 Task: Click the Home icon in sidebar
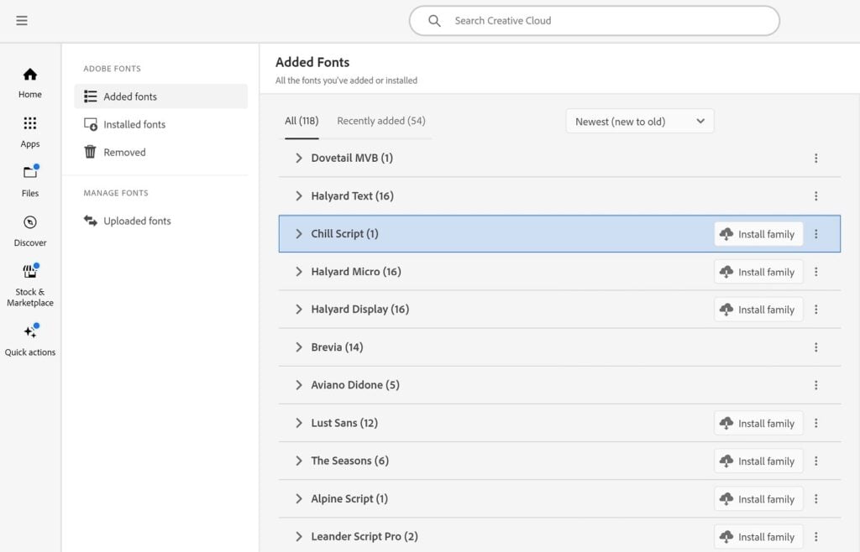point(29,75)
